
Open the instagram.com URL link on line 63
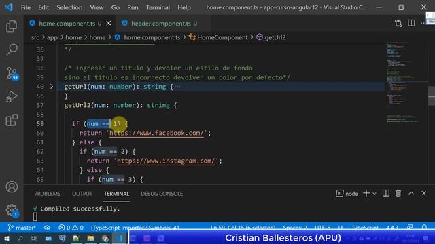pyautogui.click(x=166, y=161)
